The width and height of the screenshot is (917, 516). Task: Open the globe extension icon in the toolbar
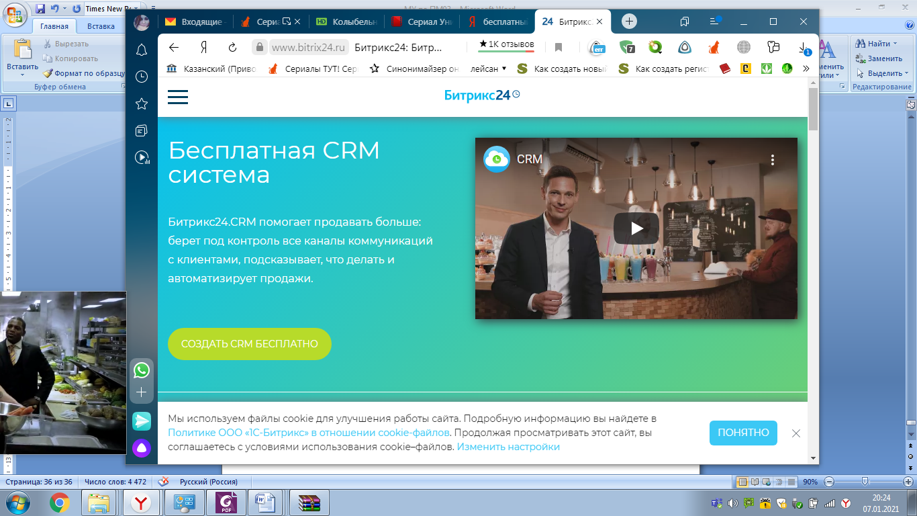[x=743, y=47]
